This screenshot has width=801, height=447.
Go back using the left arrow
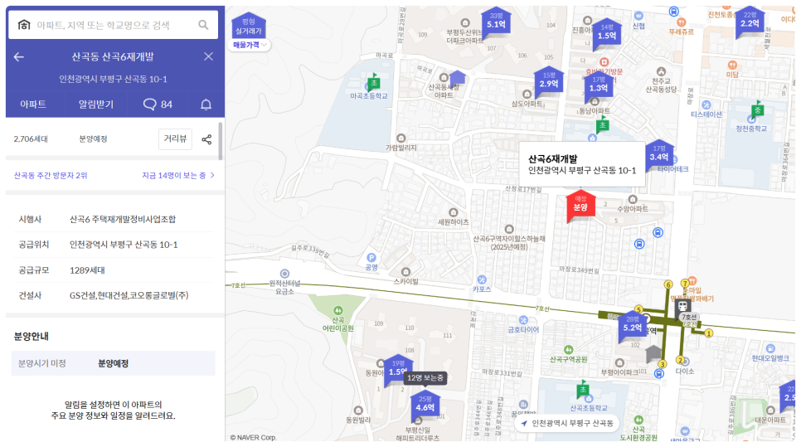(x=19, y=56)
